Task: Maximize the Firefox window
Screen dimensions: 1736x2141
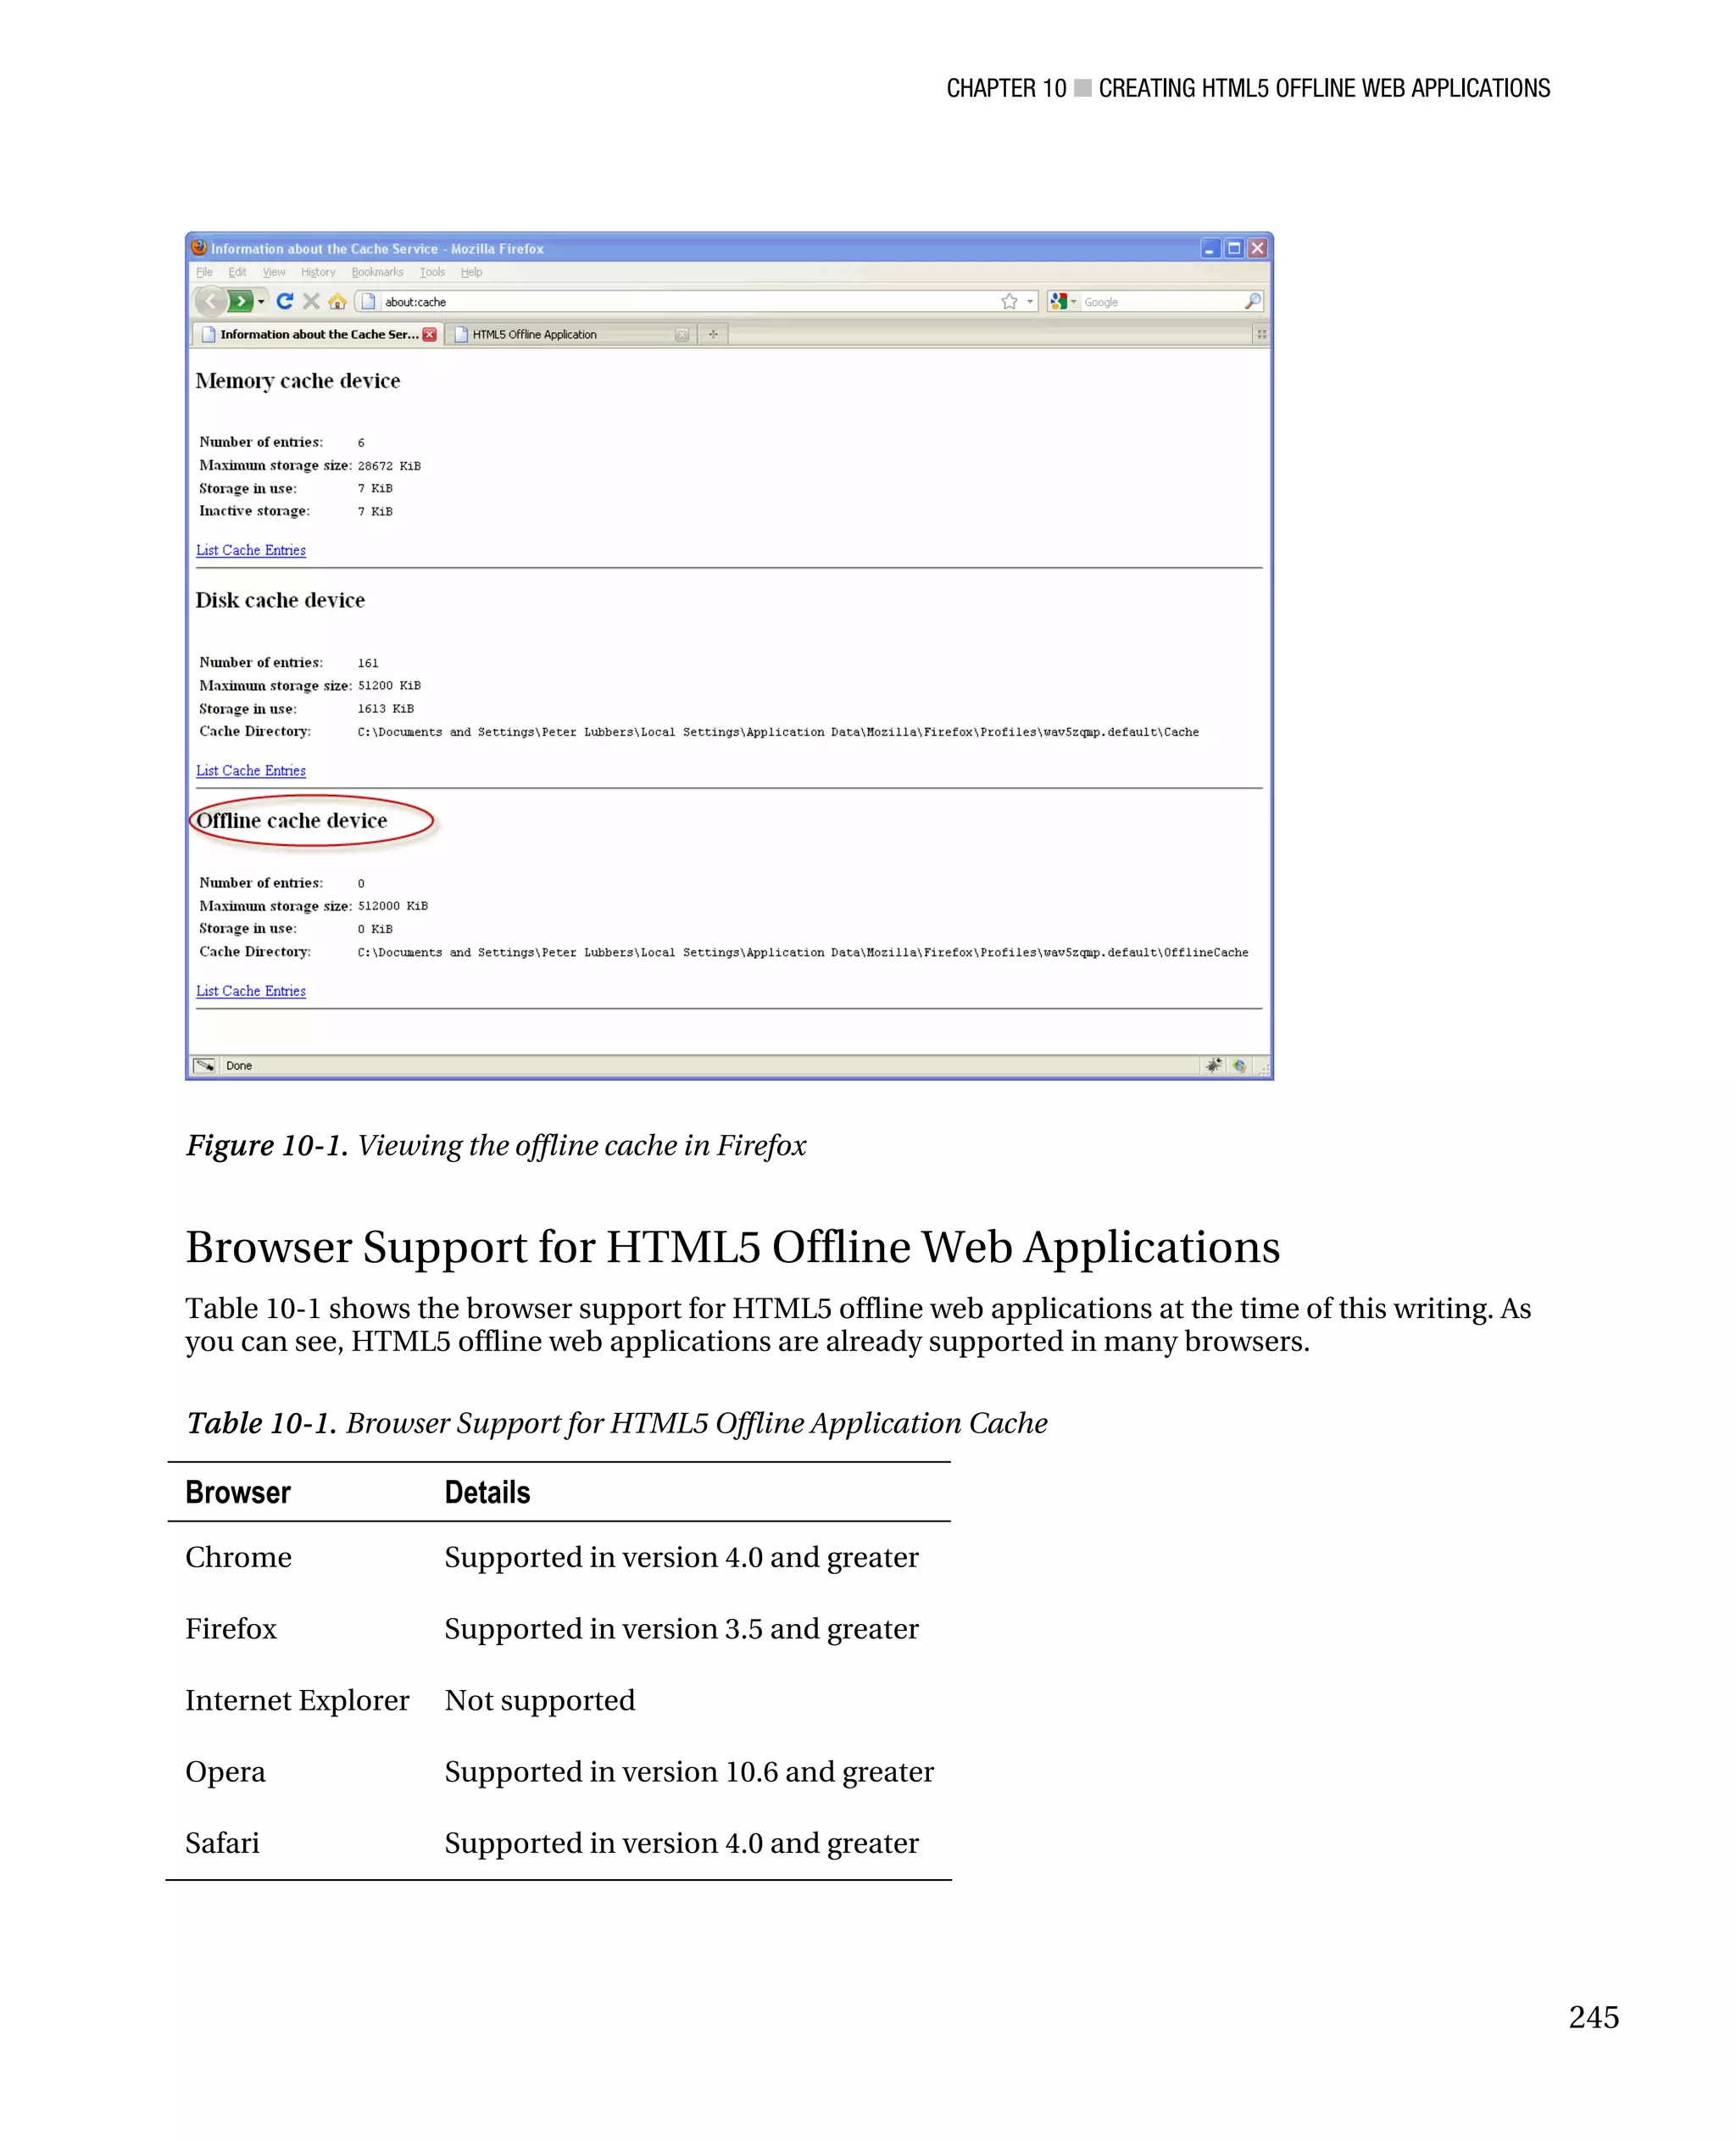Action: point(1234,248)
